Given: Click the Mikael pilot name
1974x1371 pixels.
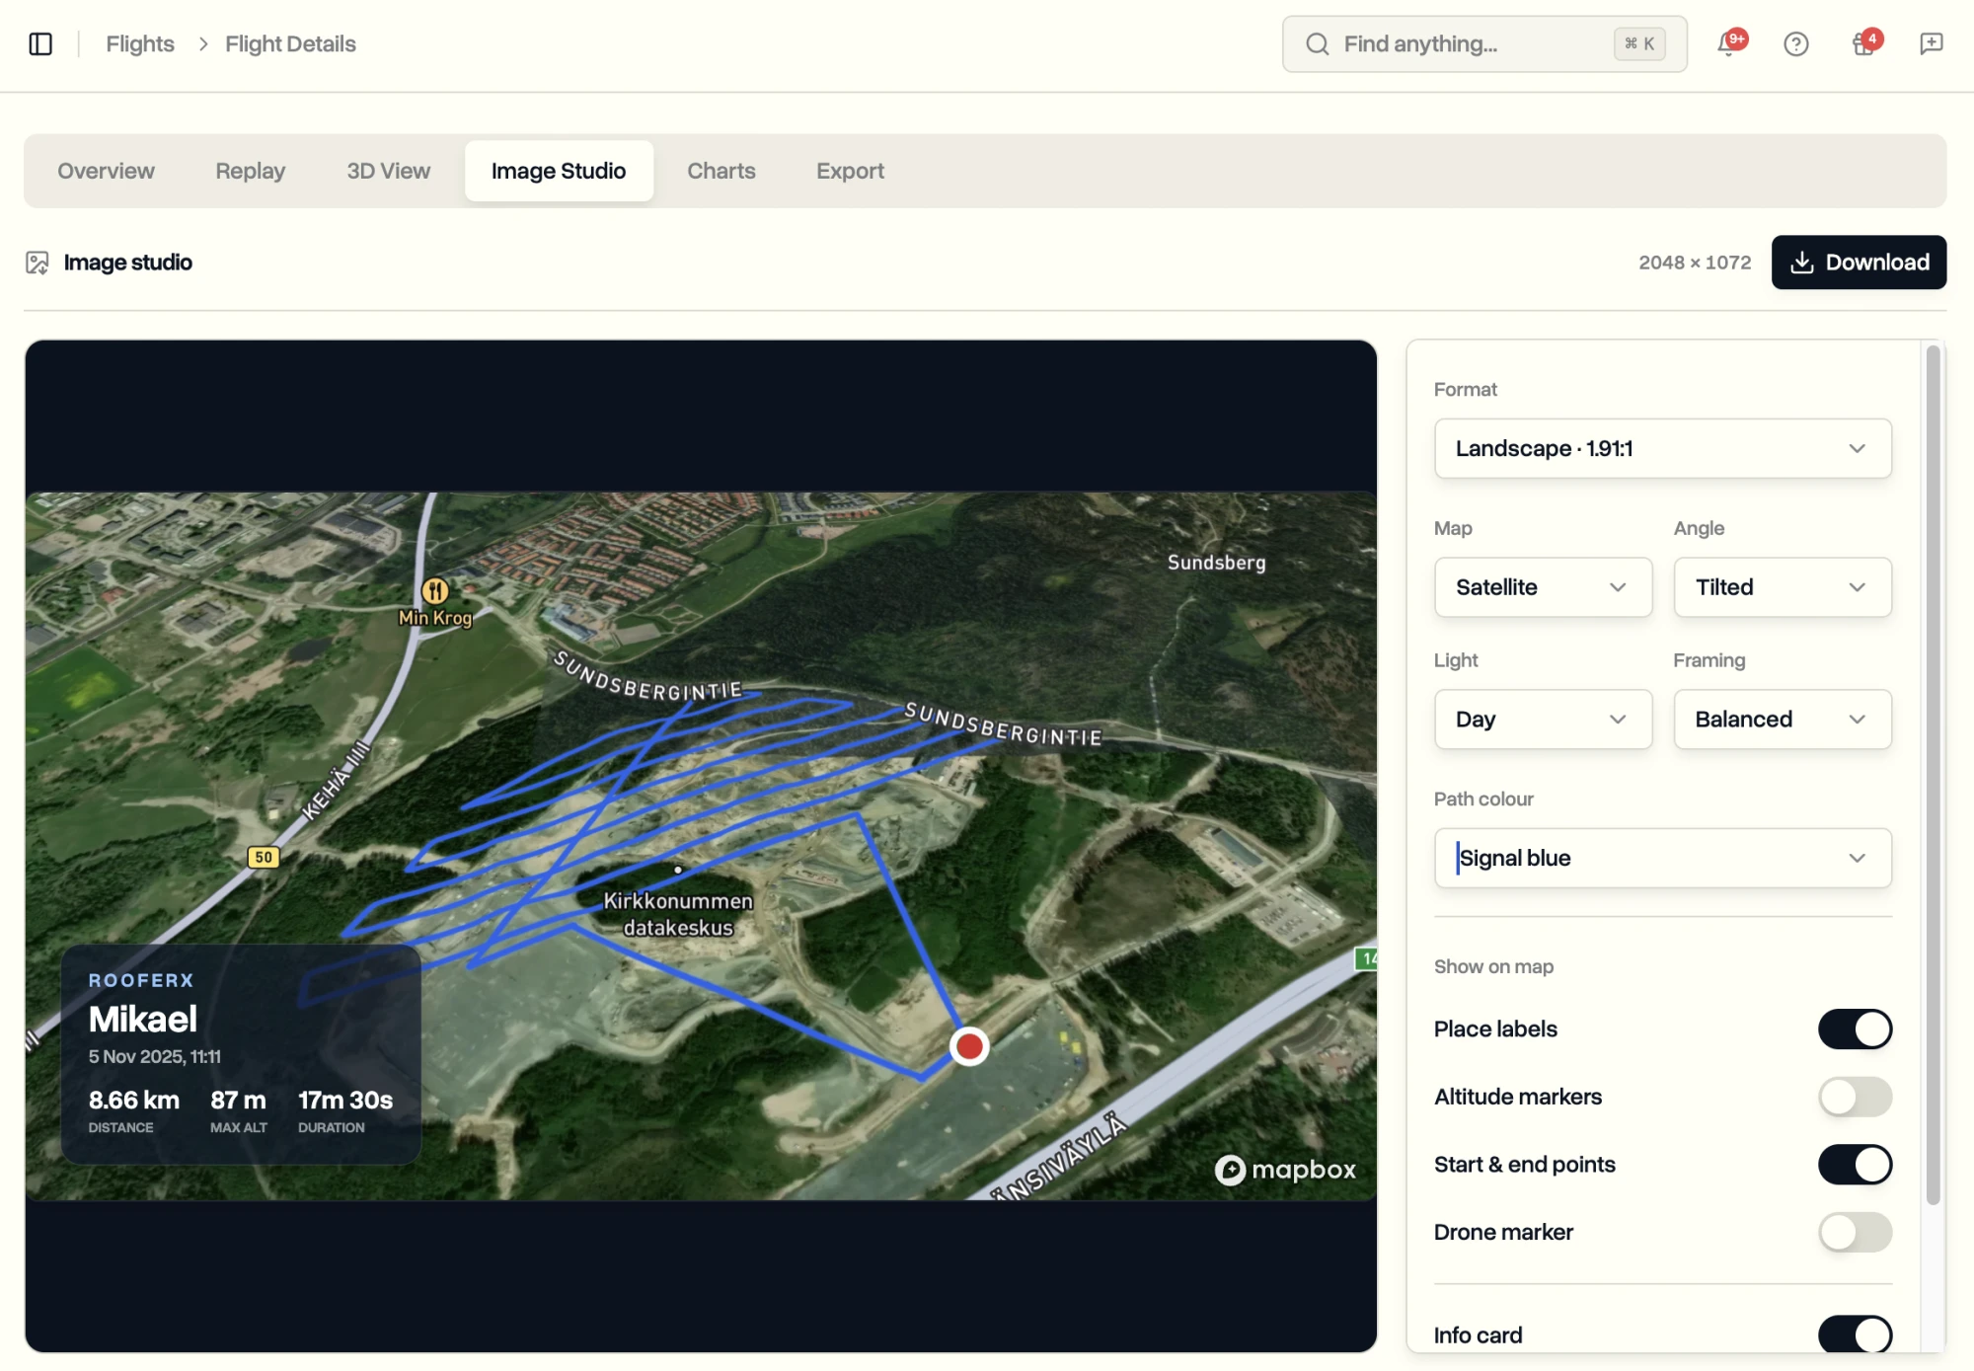Looking at the screenshot, I should coord(143,1019).
